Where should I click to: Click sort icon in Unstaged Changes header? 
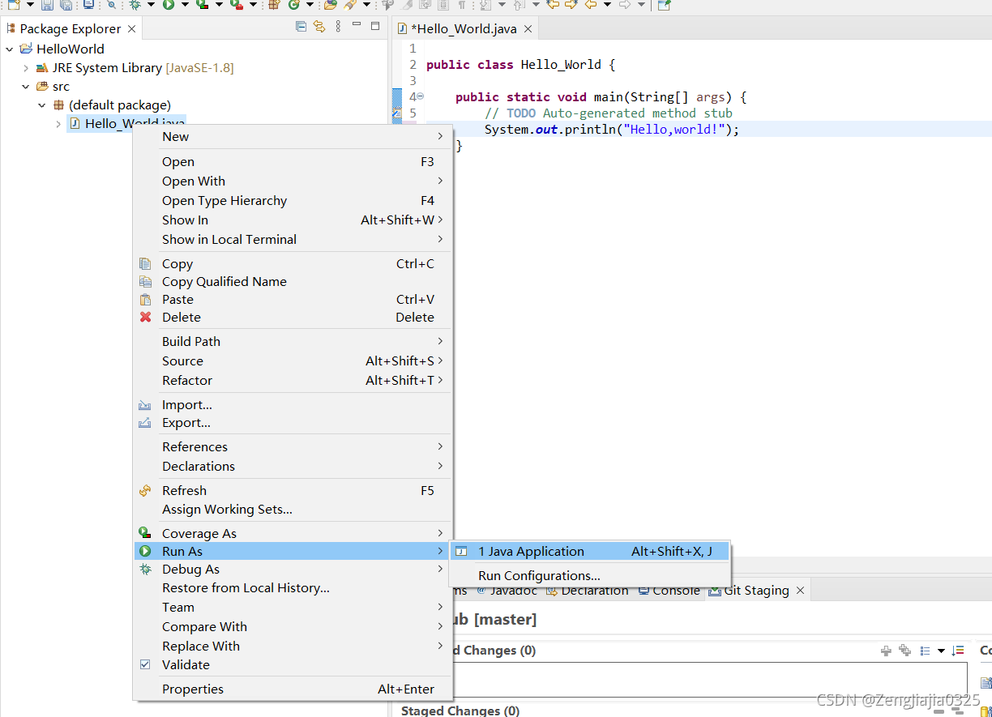click(958, 651)
